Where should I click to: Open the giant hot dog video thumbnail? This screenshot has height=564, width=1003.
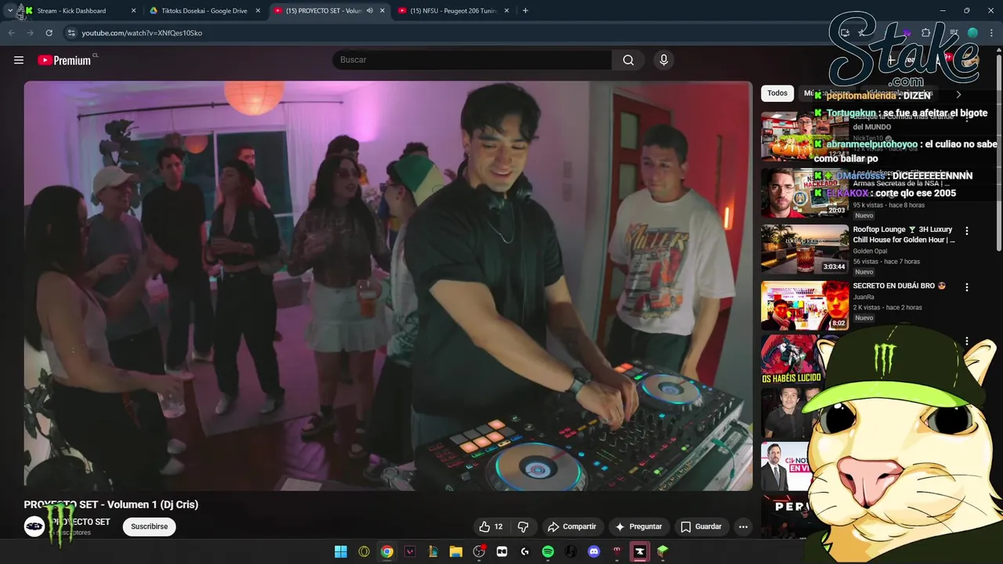(805, 136)
